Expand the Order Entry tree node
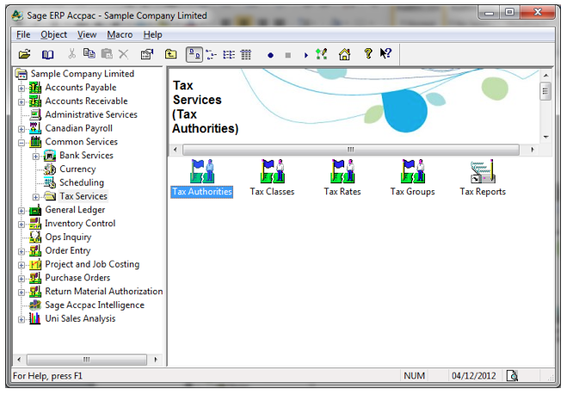The image size is (567, 395). click(x=22, y=251)
